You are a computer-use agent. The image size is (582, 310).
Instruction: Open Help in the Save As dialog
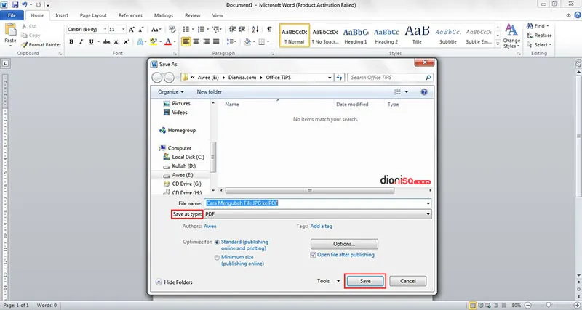pyautogui.click(x=424, y=92)
